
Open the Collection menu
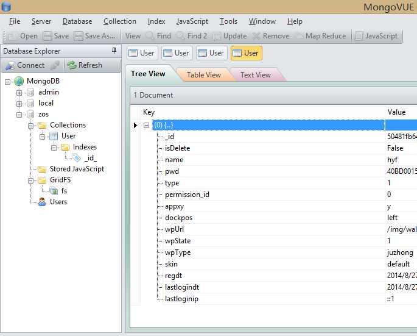(120, 21)
